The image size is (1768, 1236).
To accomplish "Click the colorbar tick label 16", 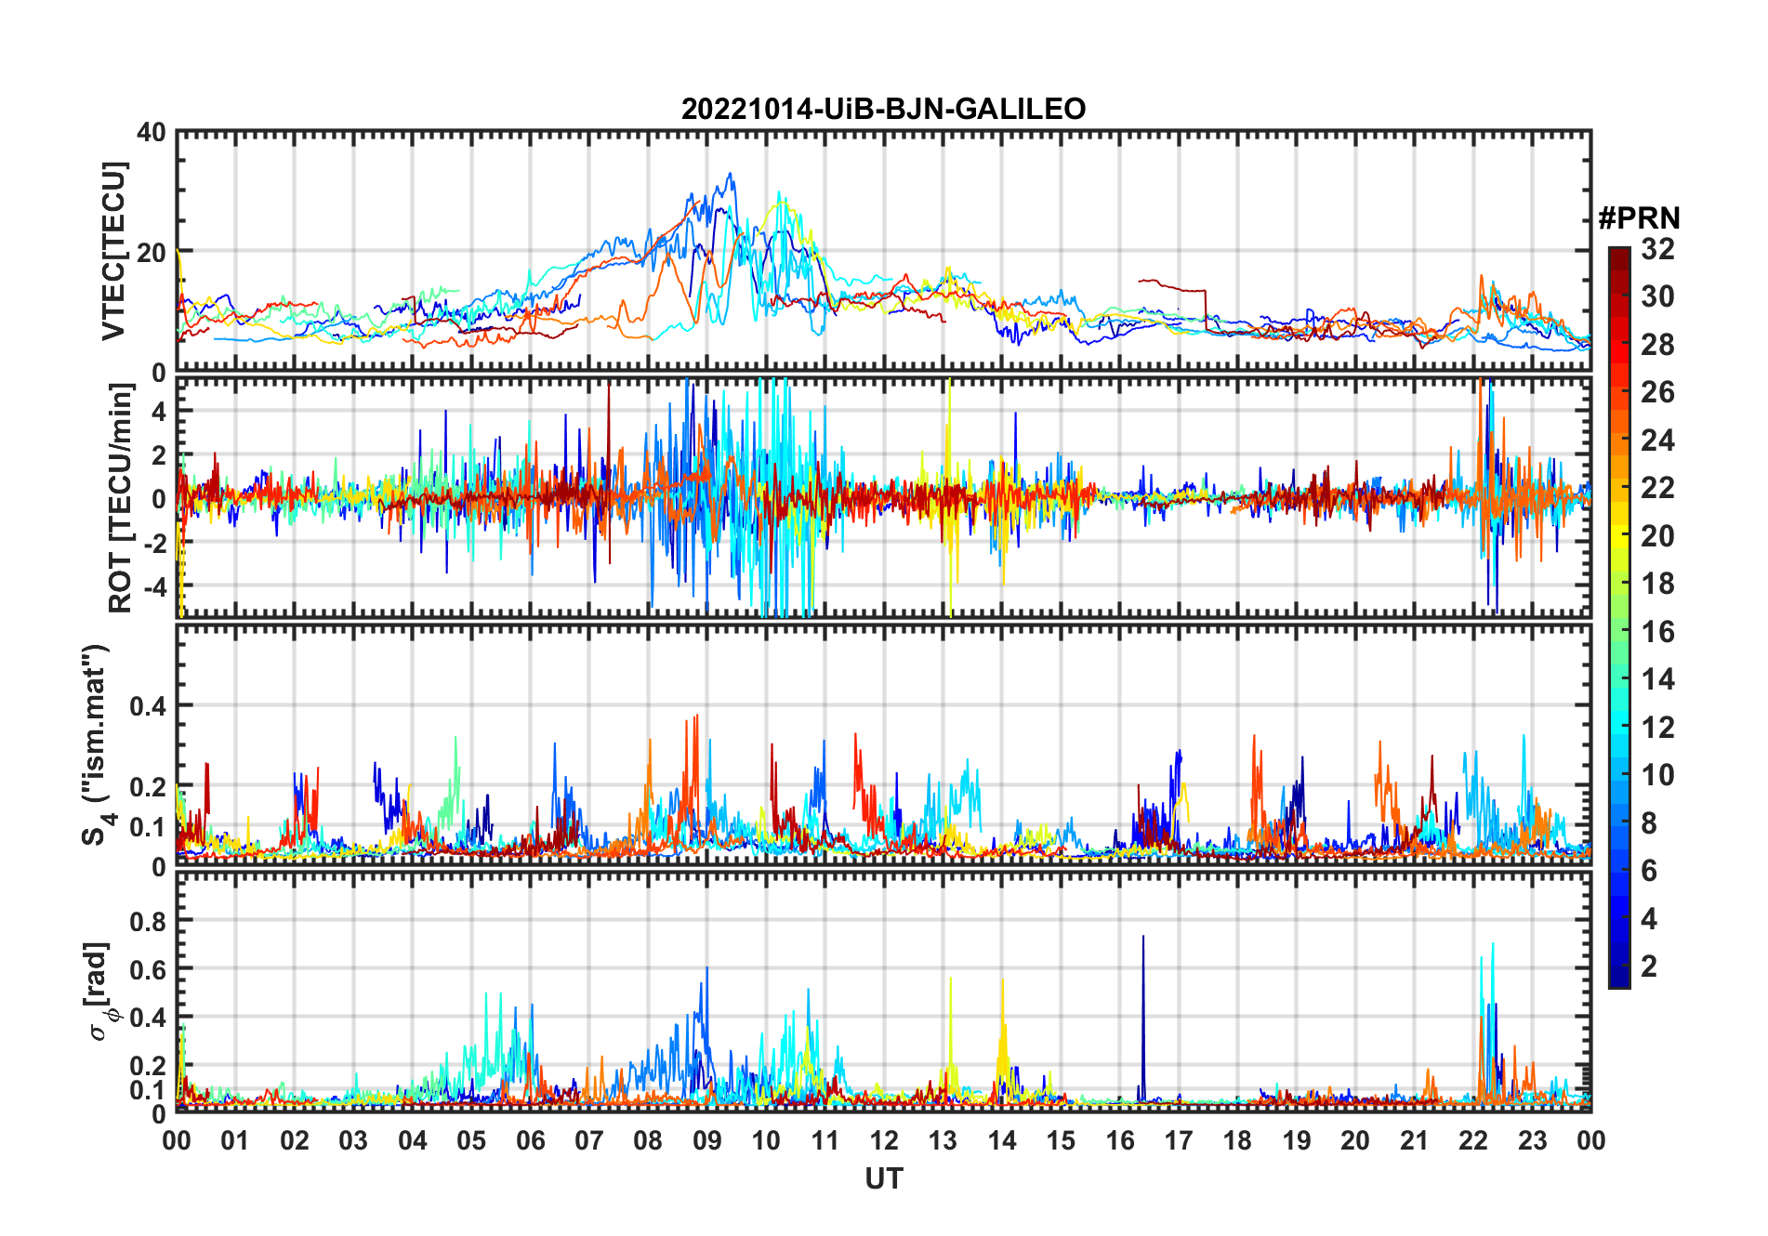I will 1657,632.
